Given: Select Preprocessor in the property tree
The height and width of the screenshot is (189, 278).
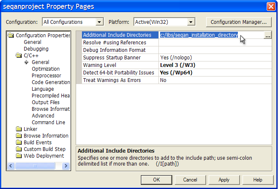Looking at the screenshot, I should pos(46,76).
